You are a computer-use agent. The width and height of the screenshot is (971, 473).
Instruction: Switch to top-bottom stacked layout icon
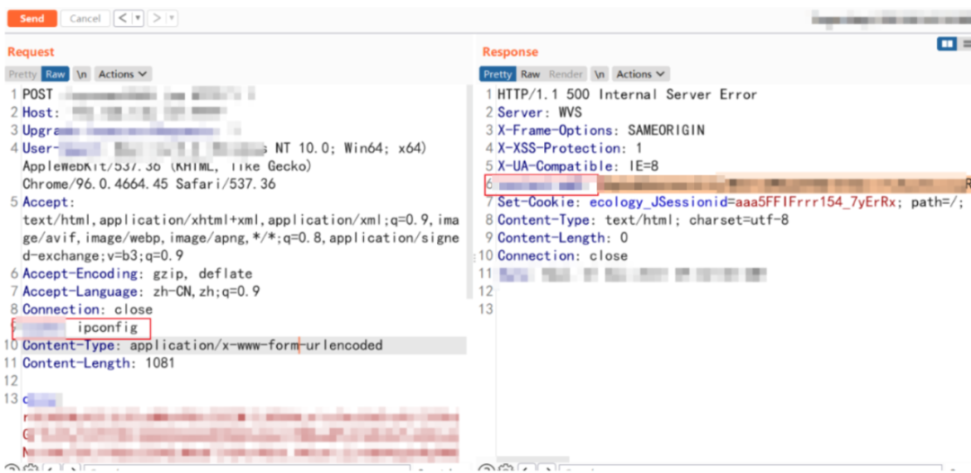[965, 44]
